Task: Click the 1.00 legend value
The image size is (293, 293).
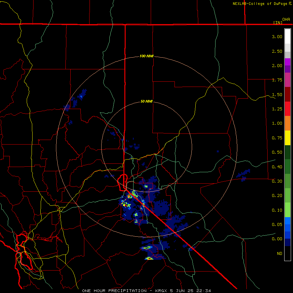Action: [x=277, y=123]
